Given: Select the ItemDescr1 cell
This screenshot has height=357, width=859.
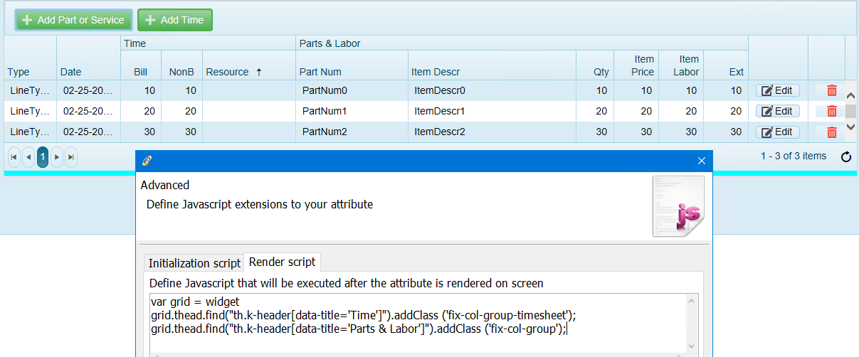Looking at the screenshot, I should coord(492,111).
